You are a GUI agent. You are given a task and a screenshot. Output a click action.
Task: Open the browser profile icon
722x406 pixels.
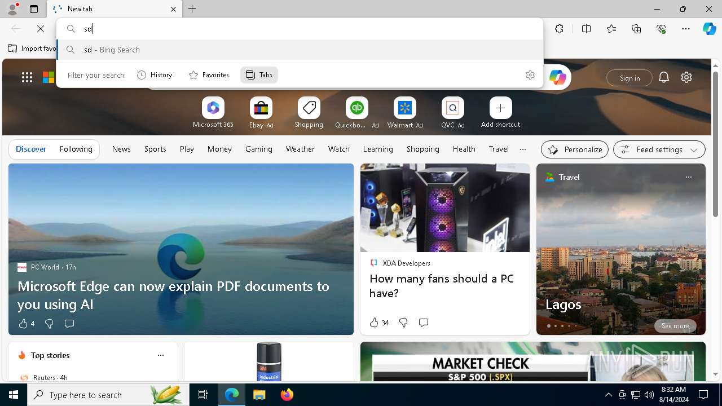(12, 9)
